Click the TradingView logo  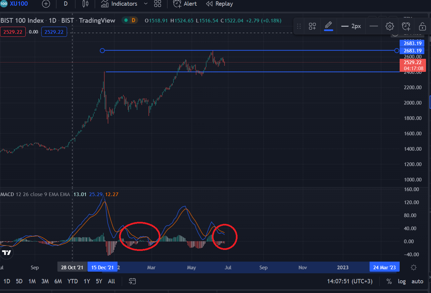pyautogui.click(x=6, y=253)
